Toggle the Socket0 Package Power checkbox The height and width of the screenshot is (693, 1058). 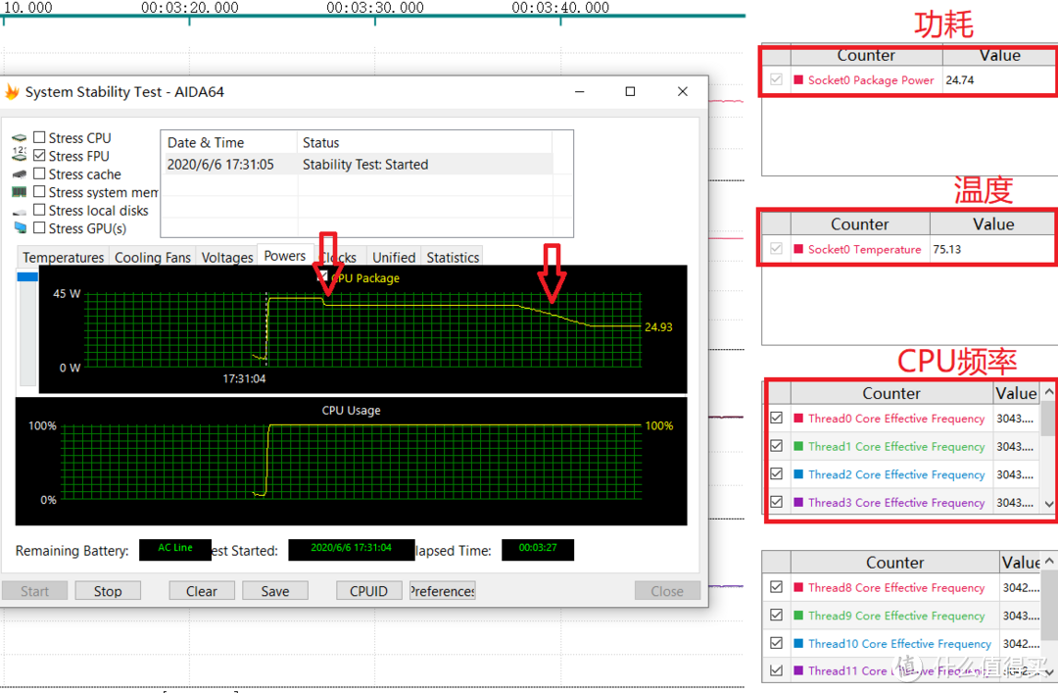click(777, 79)
